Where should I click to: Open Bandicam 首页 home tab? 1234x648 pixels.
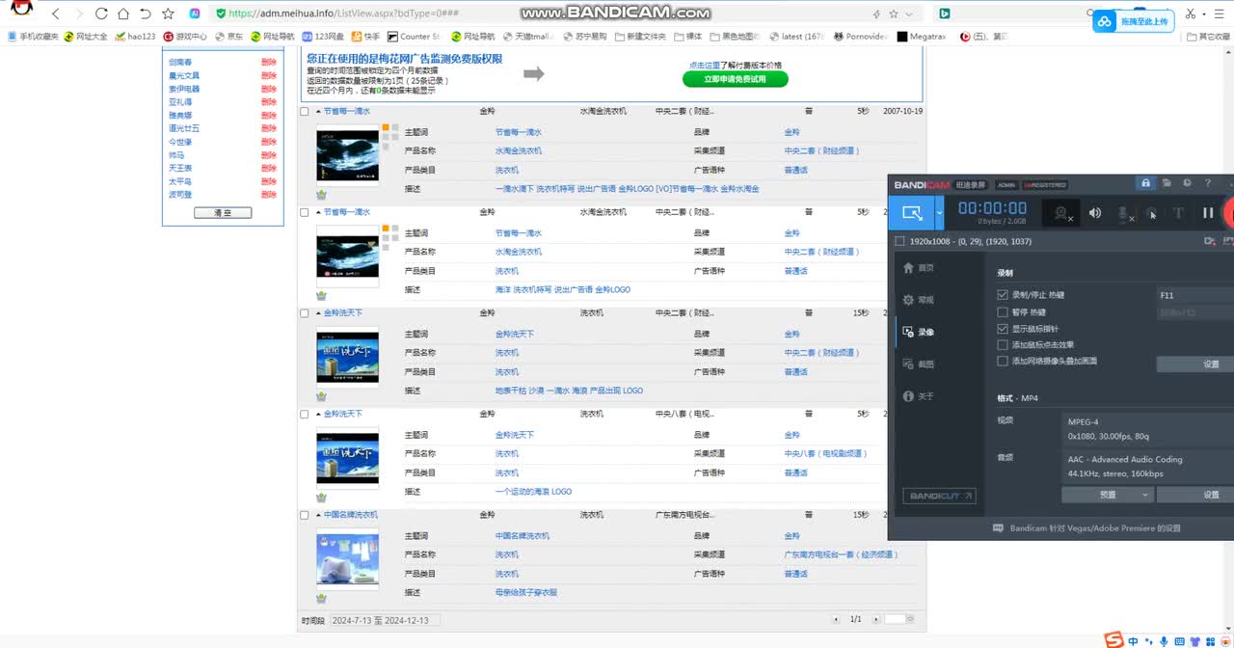point(918,268)
